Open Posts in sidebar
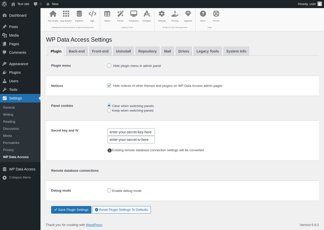The width and height of the screenshot is (324, 230). [20, 27]
